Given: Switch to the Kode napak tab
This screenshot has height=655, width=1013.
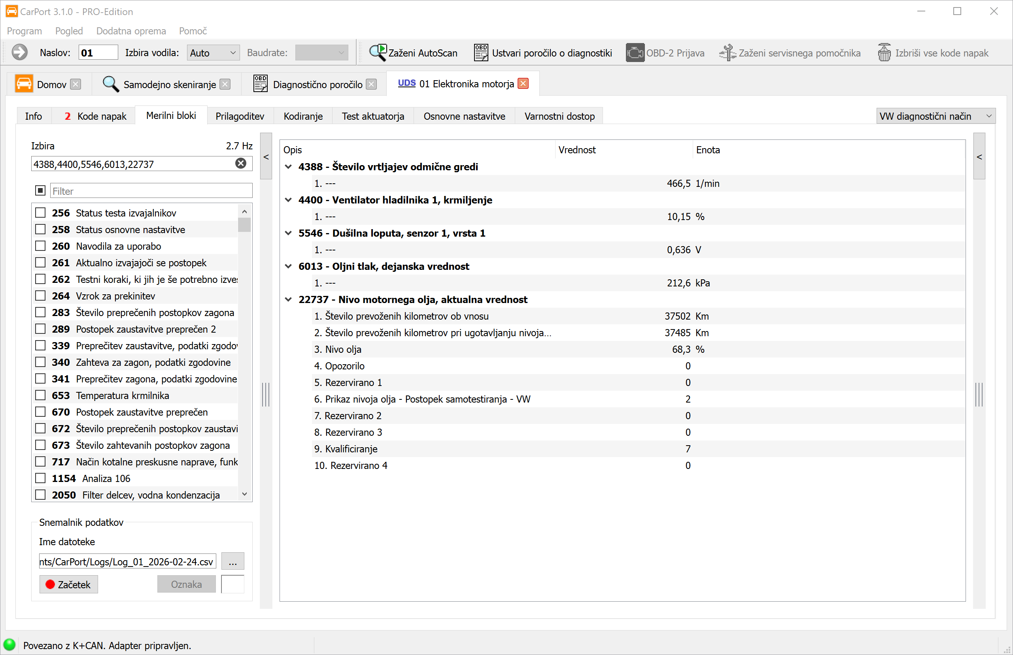Looking at the screenshot, I should tap(96, 116).
